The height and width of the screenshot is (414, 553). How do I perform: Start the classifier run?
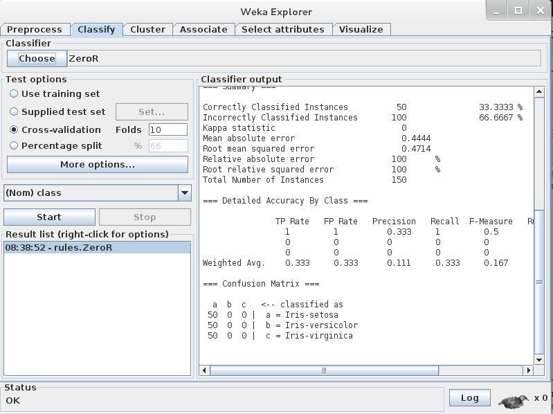click(49, 217)
